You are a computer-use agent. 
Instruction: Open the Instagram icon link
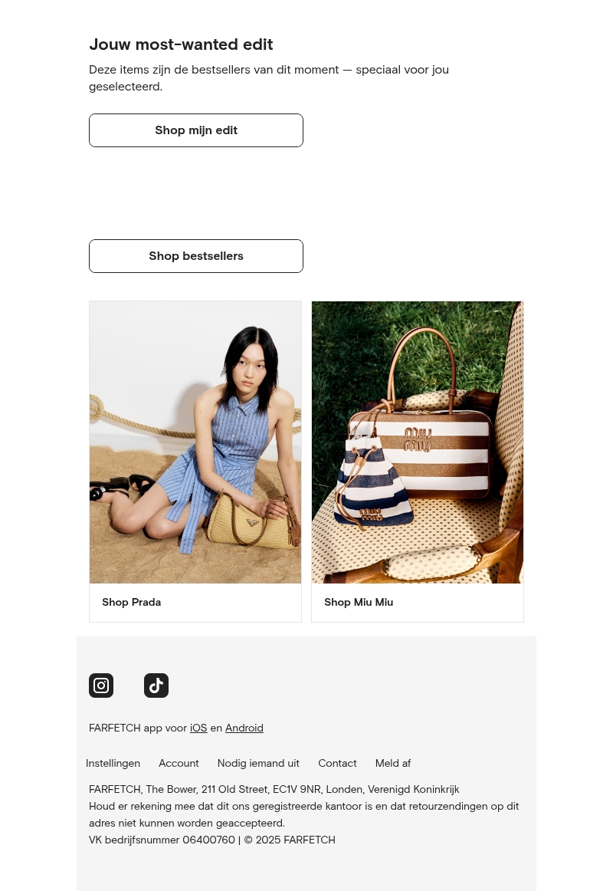[101, 686]
